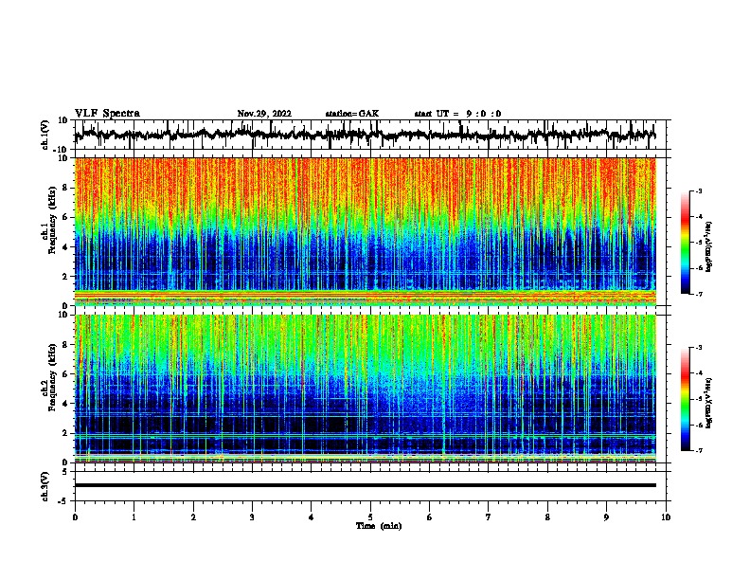Click time axis tick label "8"
This screenshot has height=580, width=750.
[547, 517]
